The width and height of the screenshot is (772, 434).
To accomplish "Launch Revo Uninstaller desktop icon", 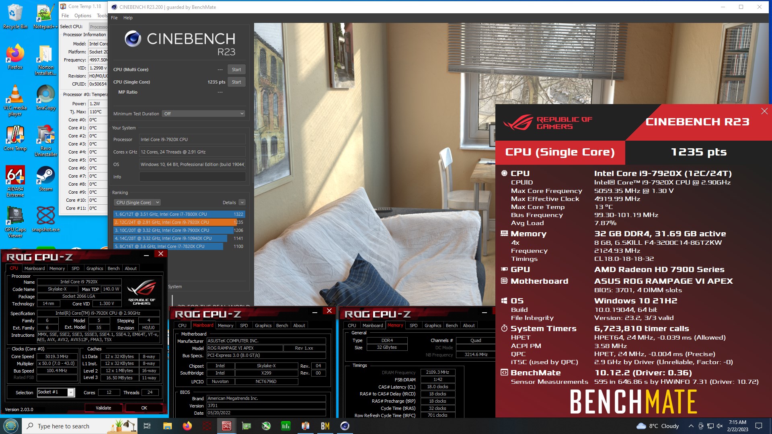I will [x=45, y=141].
